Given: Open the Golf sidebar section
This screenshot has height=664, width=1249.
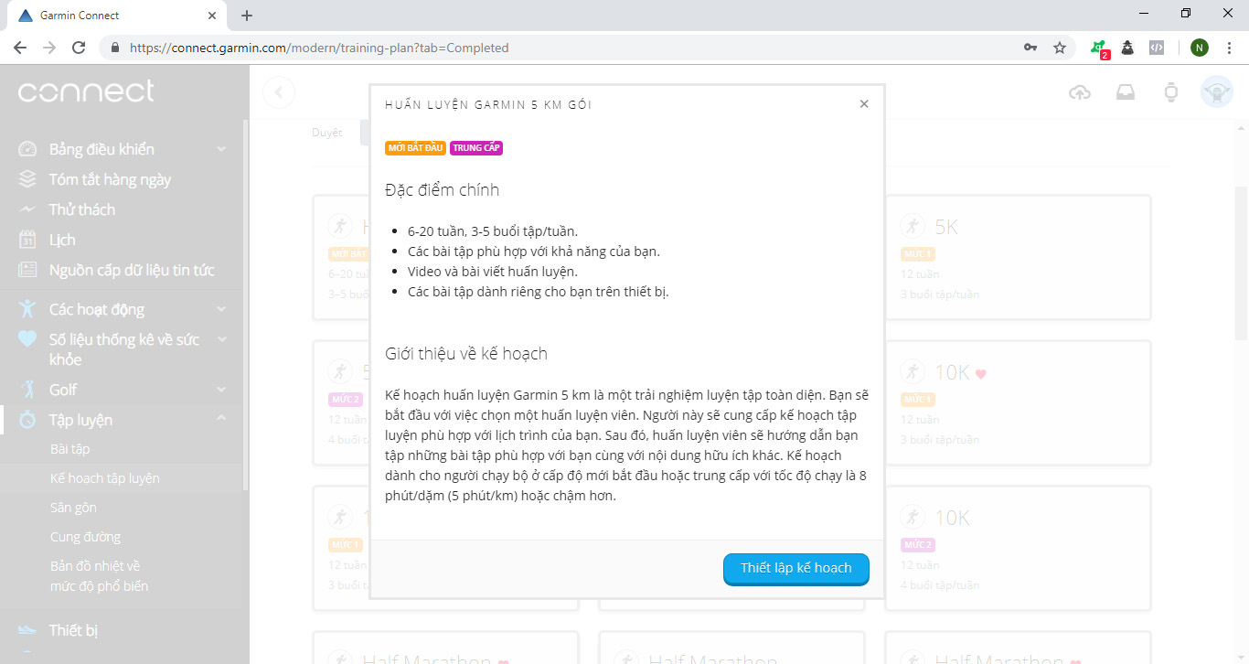Looking at the screenshot, I should tap(63, 390).
